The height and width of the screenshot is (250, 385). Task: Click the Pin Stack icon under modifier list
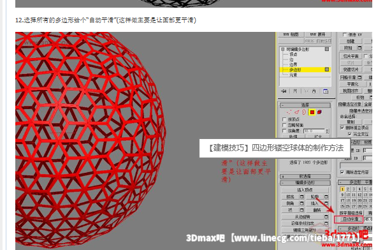point(284,91)
